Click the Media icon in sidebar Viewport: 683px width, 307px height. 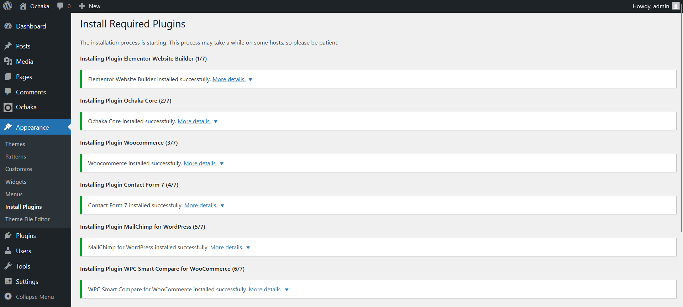click(x=8, y=61)
